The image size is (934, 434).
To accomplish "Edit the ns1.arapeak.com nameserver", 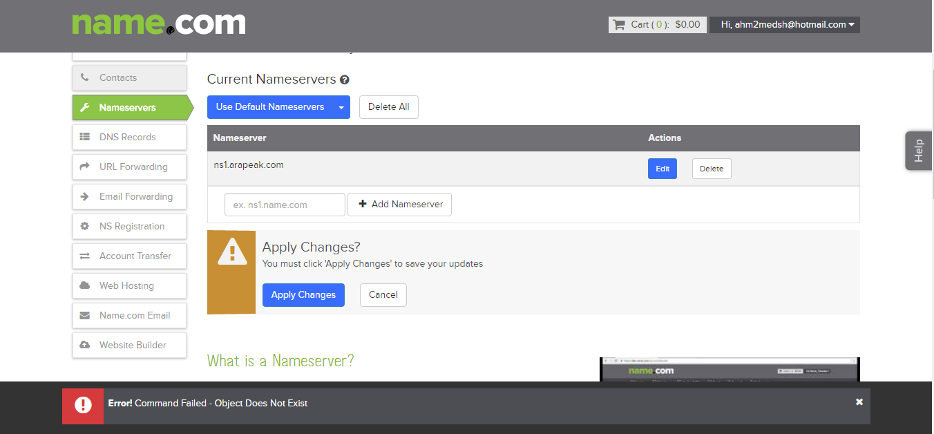I will [663, 169].
